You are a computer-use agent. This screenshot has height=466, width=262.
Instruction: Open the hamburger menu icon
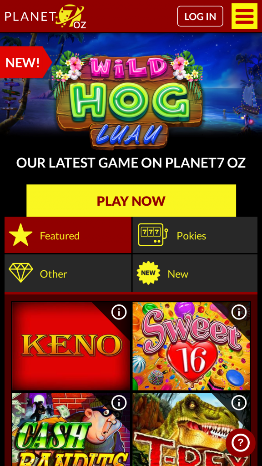(244, 16)
